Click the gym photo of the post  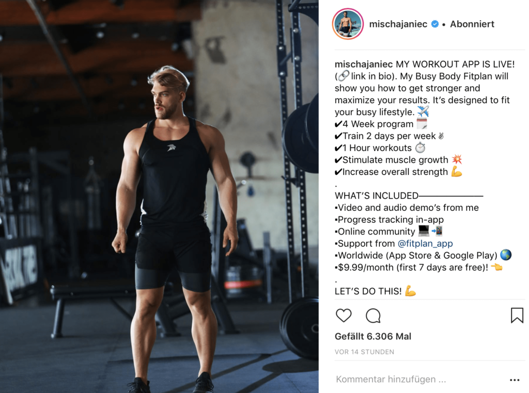159,196
